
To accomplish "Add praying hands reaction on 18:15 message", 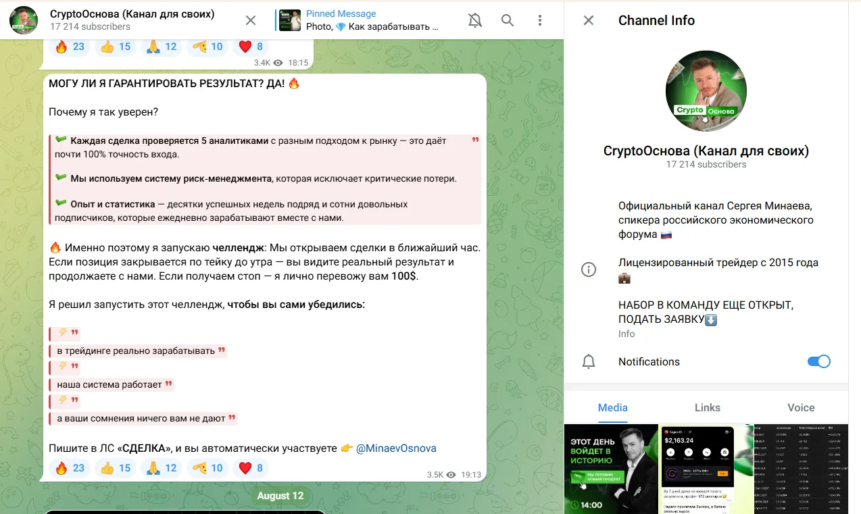I will point(162,47).
